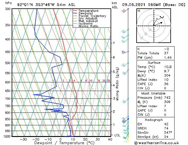Click the '650' pressure level label

tap(8, 91)
